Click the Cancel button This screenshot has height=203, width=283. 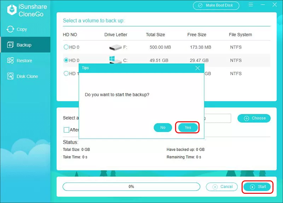click(x=222, y=187)
